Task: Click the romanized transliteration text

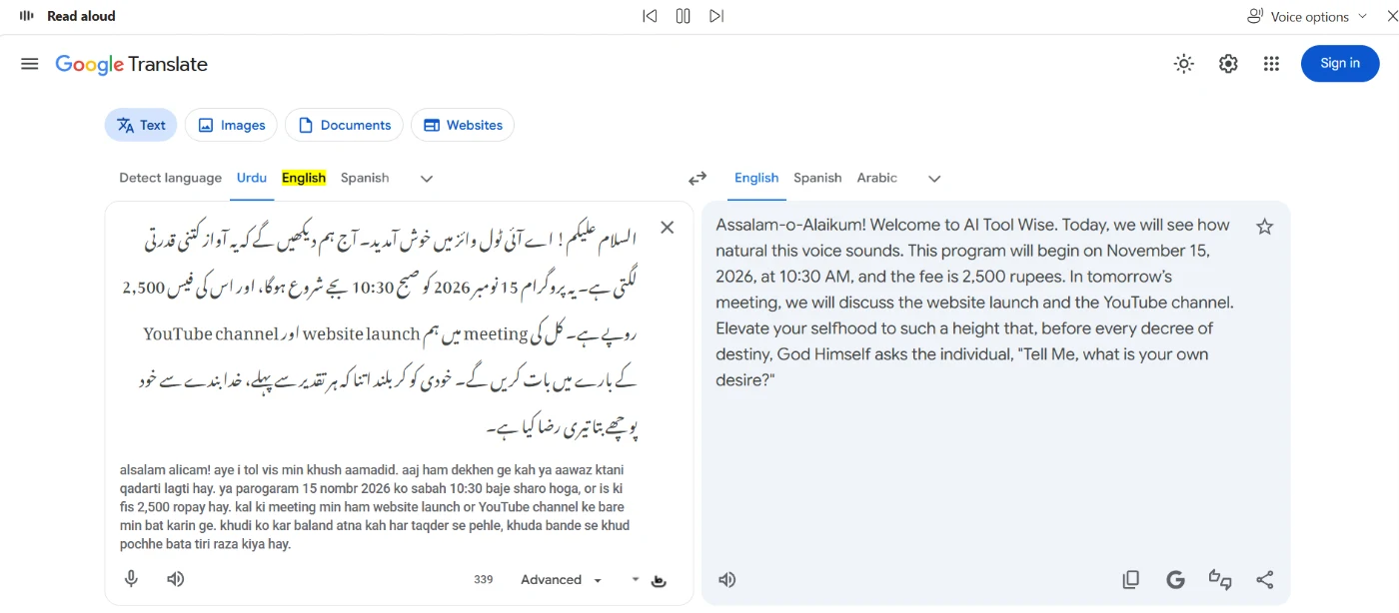Action: (x=375, y=507)
